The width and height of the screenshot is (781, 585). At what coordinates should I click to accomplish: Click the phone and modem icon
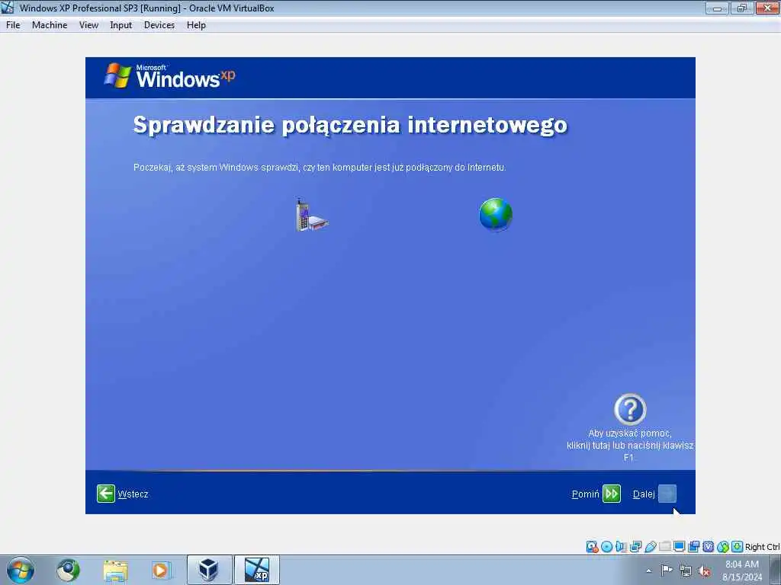pyautogui.click(x=311, y=215)
